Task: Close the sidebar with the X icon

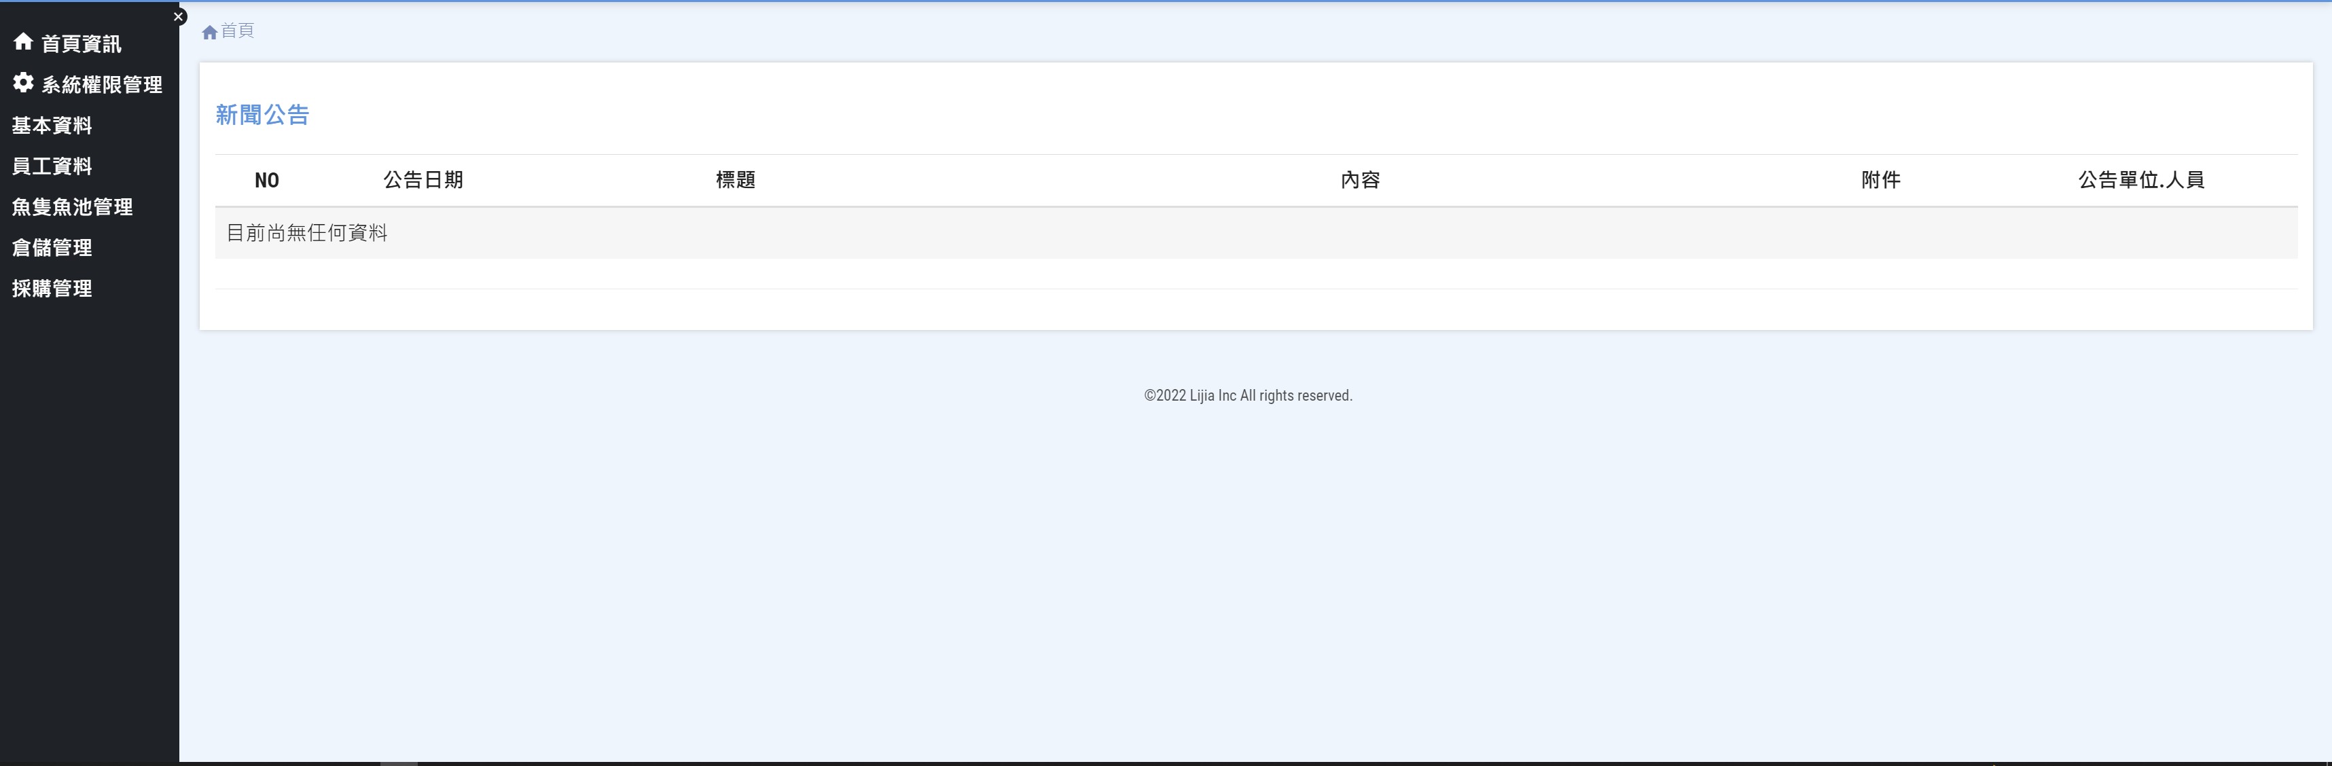Action: 179,16
